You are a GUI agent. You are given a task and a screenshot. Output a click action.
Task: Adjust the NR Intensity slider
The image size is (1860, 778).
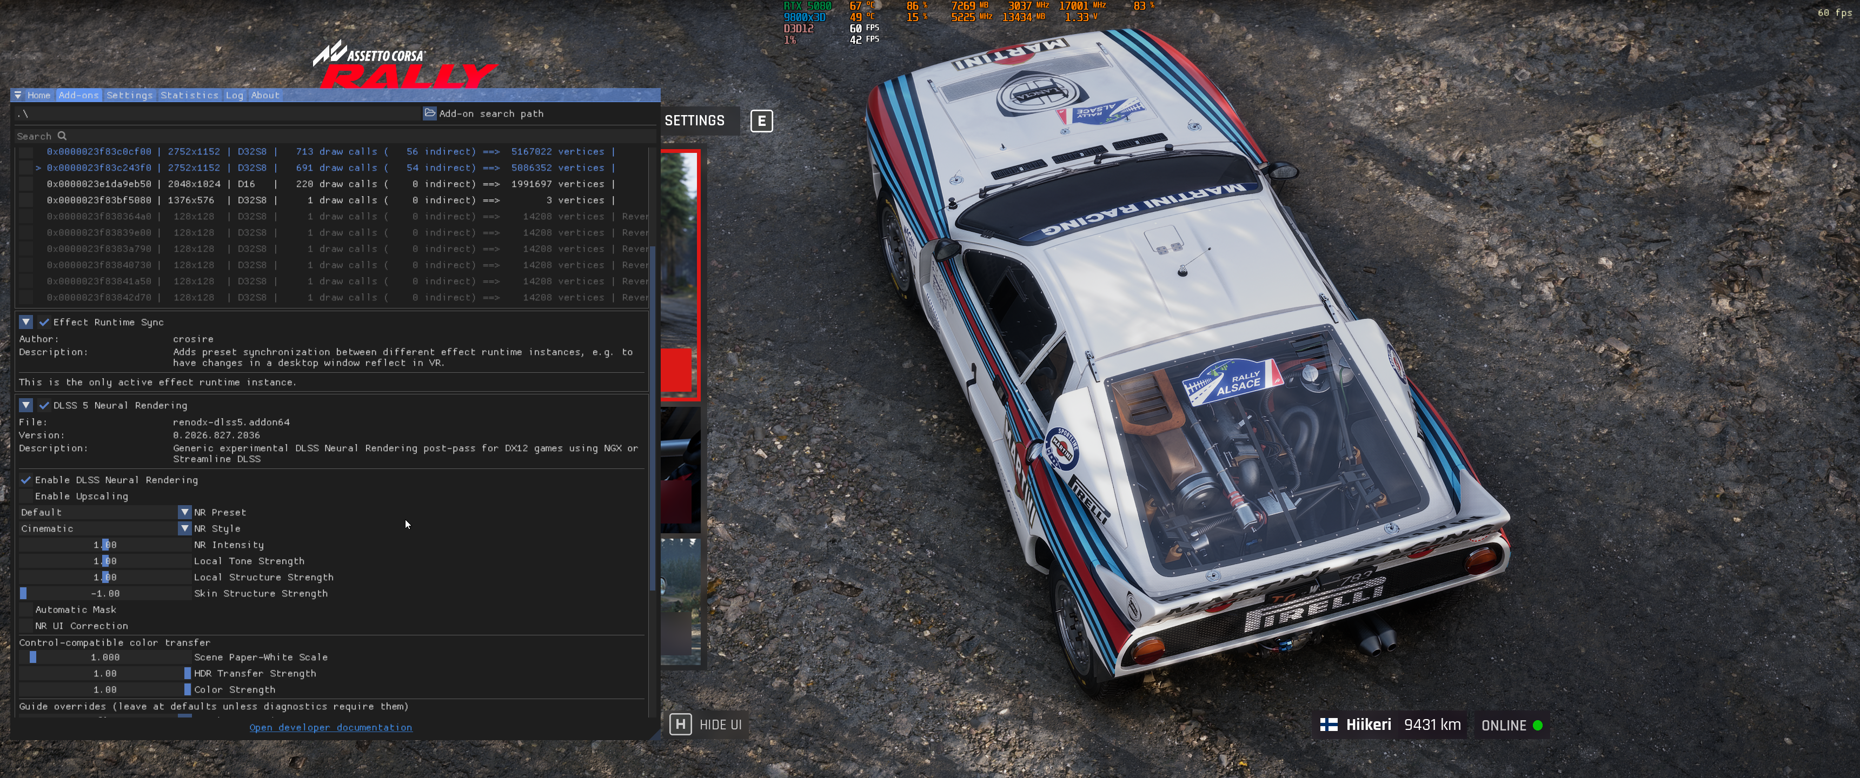click(x=105, y=545)
